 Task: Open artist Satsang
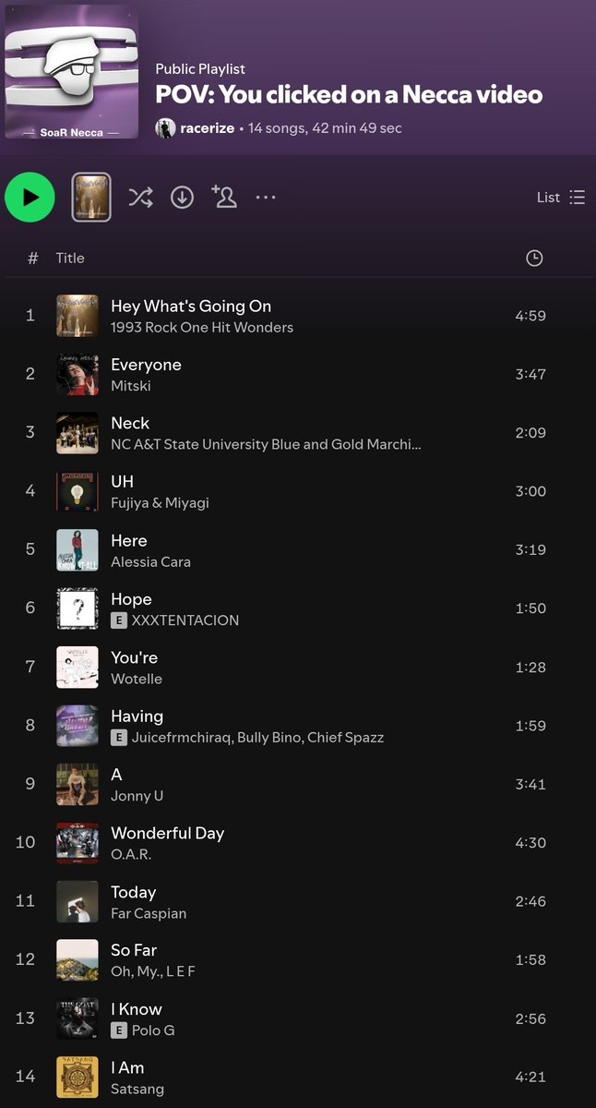tap(137, 1090)
